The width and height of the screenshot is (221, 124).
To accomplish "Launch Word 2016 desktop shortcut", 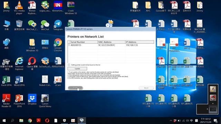I will click(19, 81).
